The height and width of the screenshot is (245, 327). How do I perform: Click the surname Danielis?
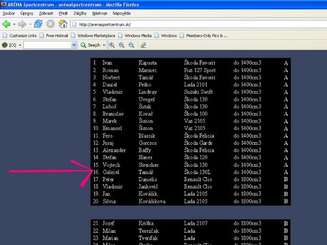(x=148, y=180)
